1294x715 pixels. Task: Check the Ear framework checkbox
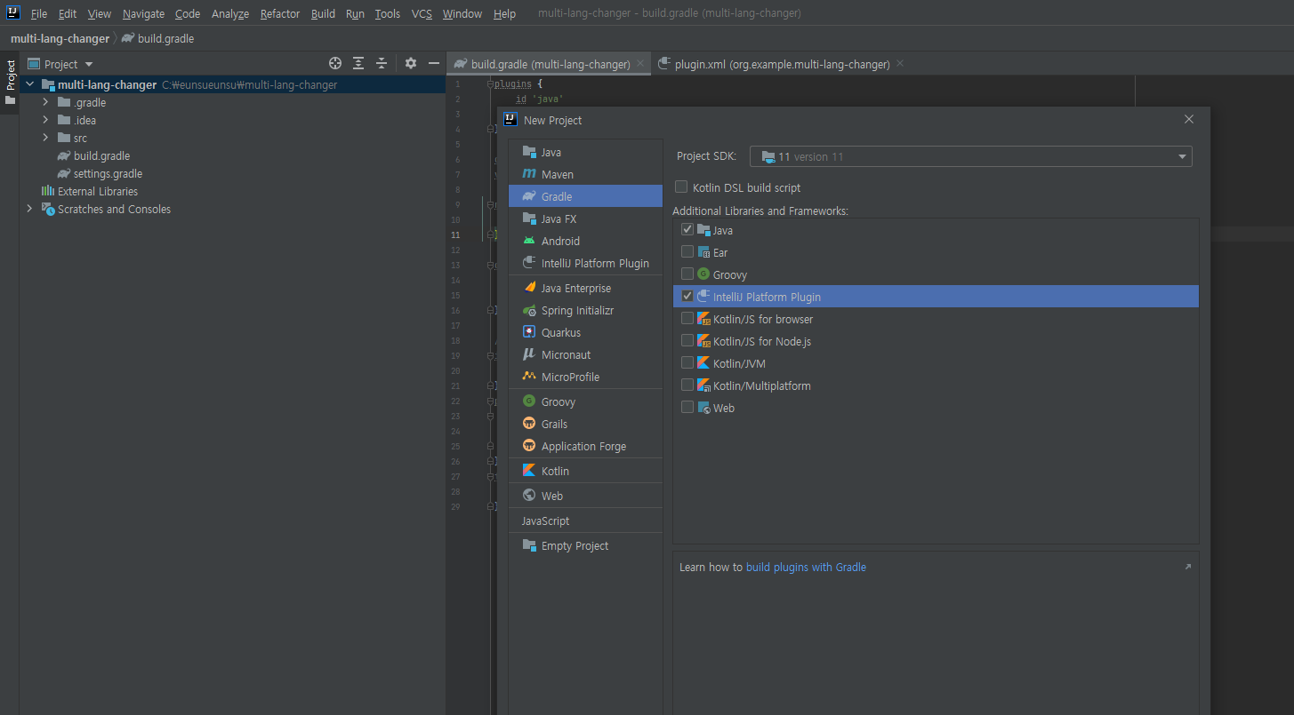coord(687,251)
